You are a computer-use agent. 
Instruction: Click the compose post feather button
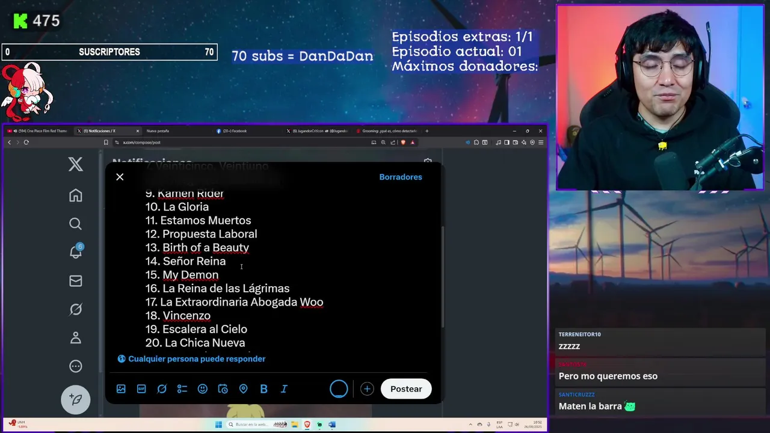tap(76, 399)
